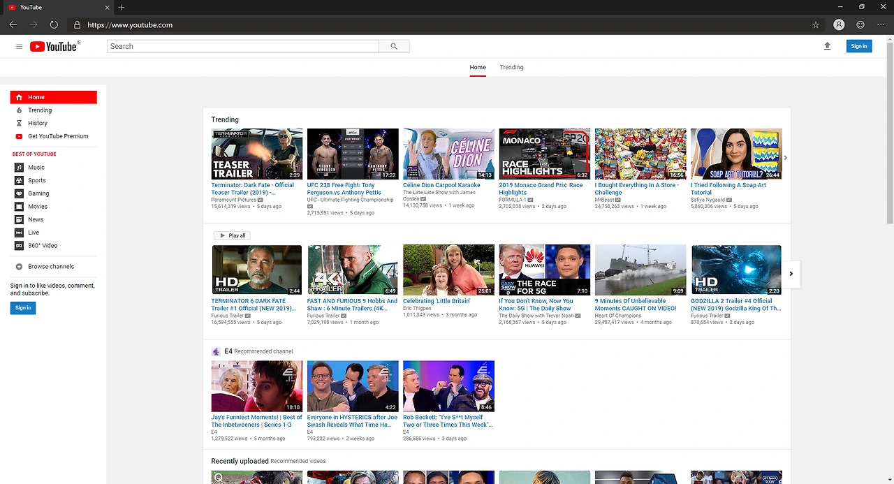Screen dimensions: 894x484
Task: Open Jay's Funniest Moments thumbnail
Action: tap(257, 386)
